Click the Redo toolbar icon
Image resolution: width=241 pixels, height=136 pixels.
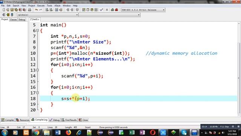coord(41,10)
